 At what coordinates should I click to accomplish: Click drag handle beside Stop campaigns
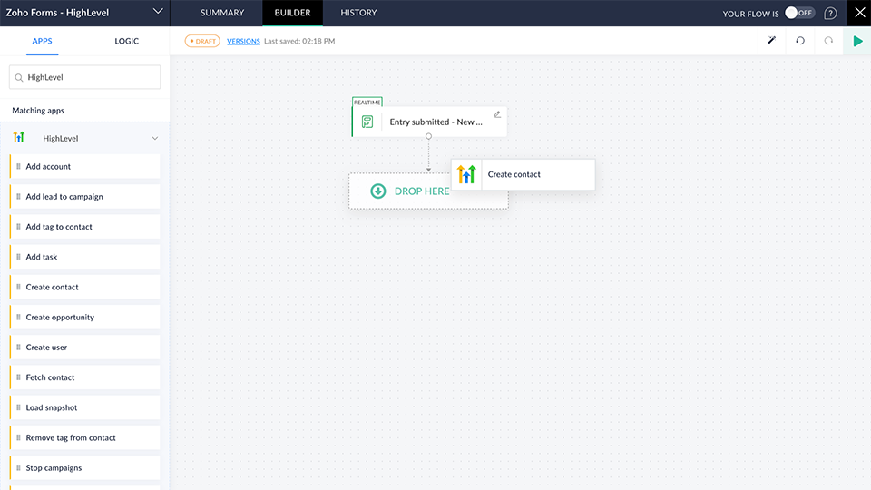(x=18, y=468)
